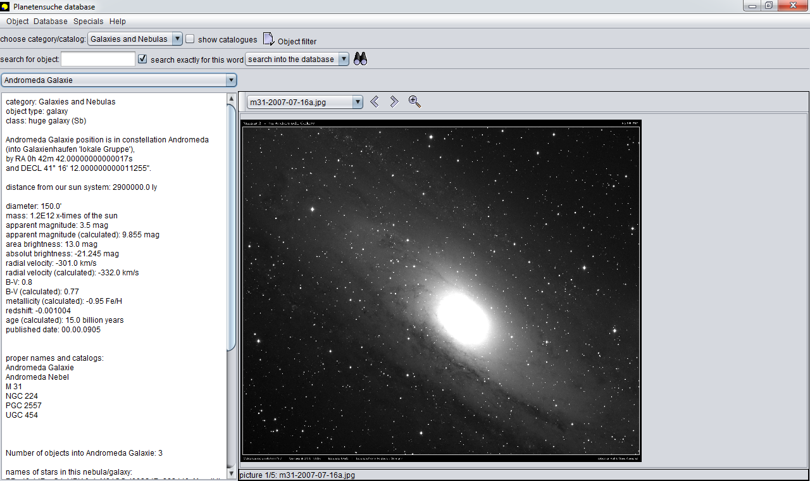810x481 pixels.
Task: Click the 'UGC 454' catalog entry
Action: pyautogui.click(x=22, y=415)
